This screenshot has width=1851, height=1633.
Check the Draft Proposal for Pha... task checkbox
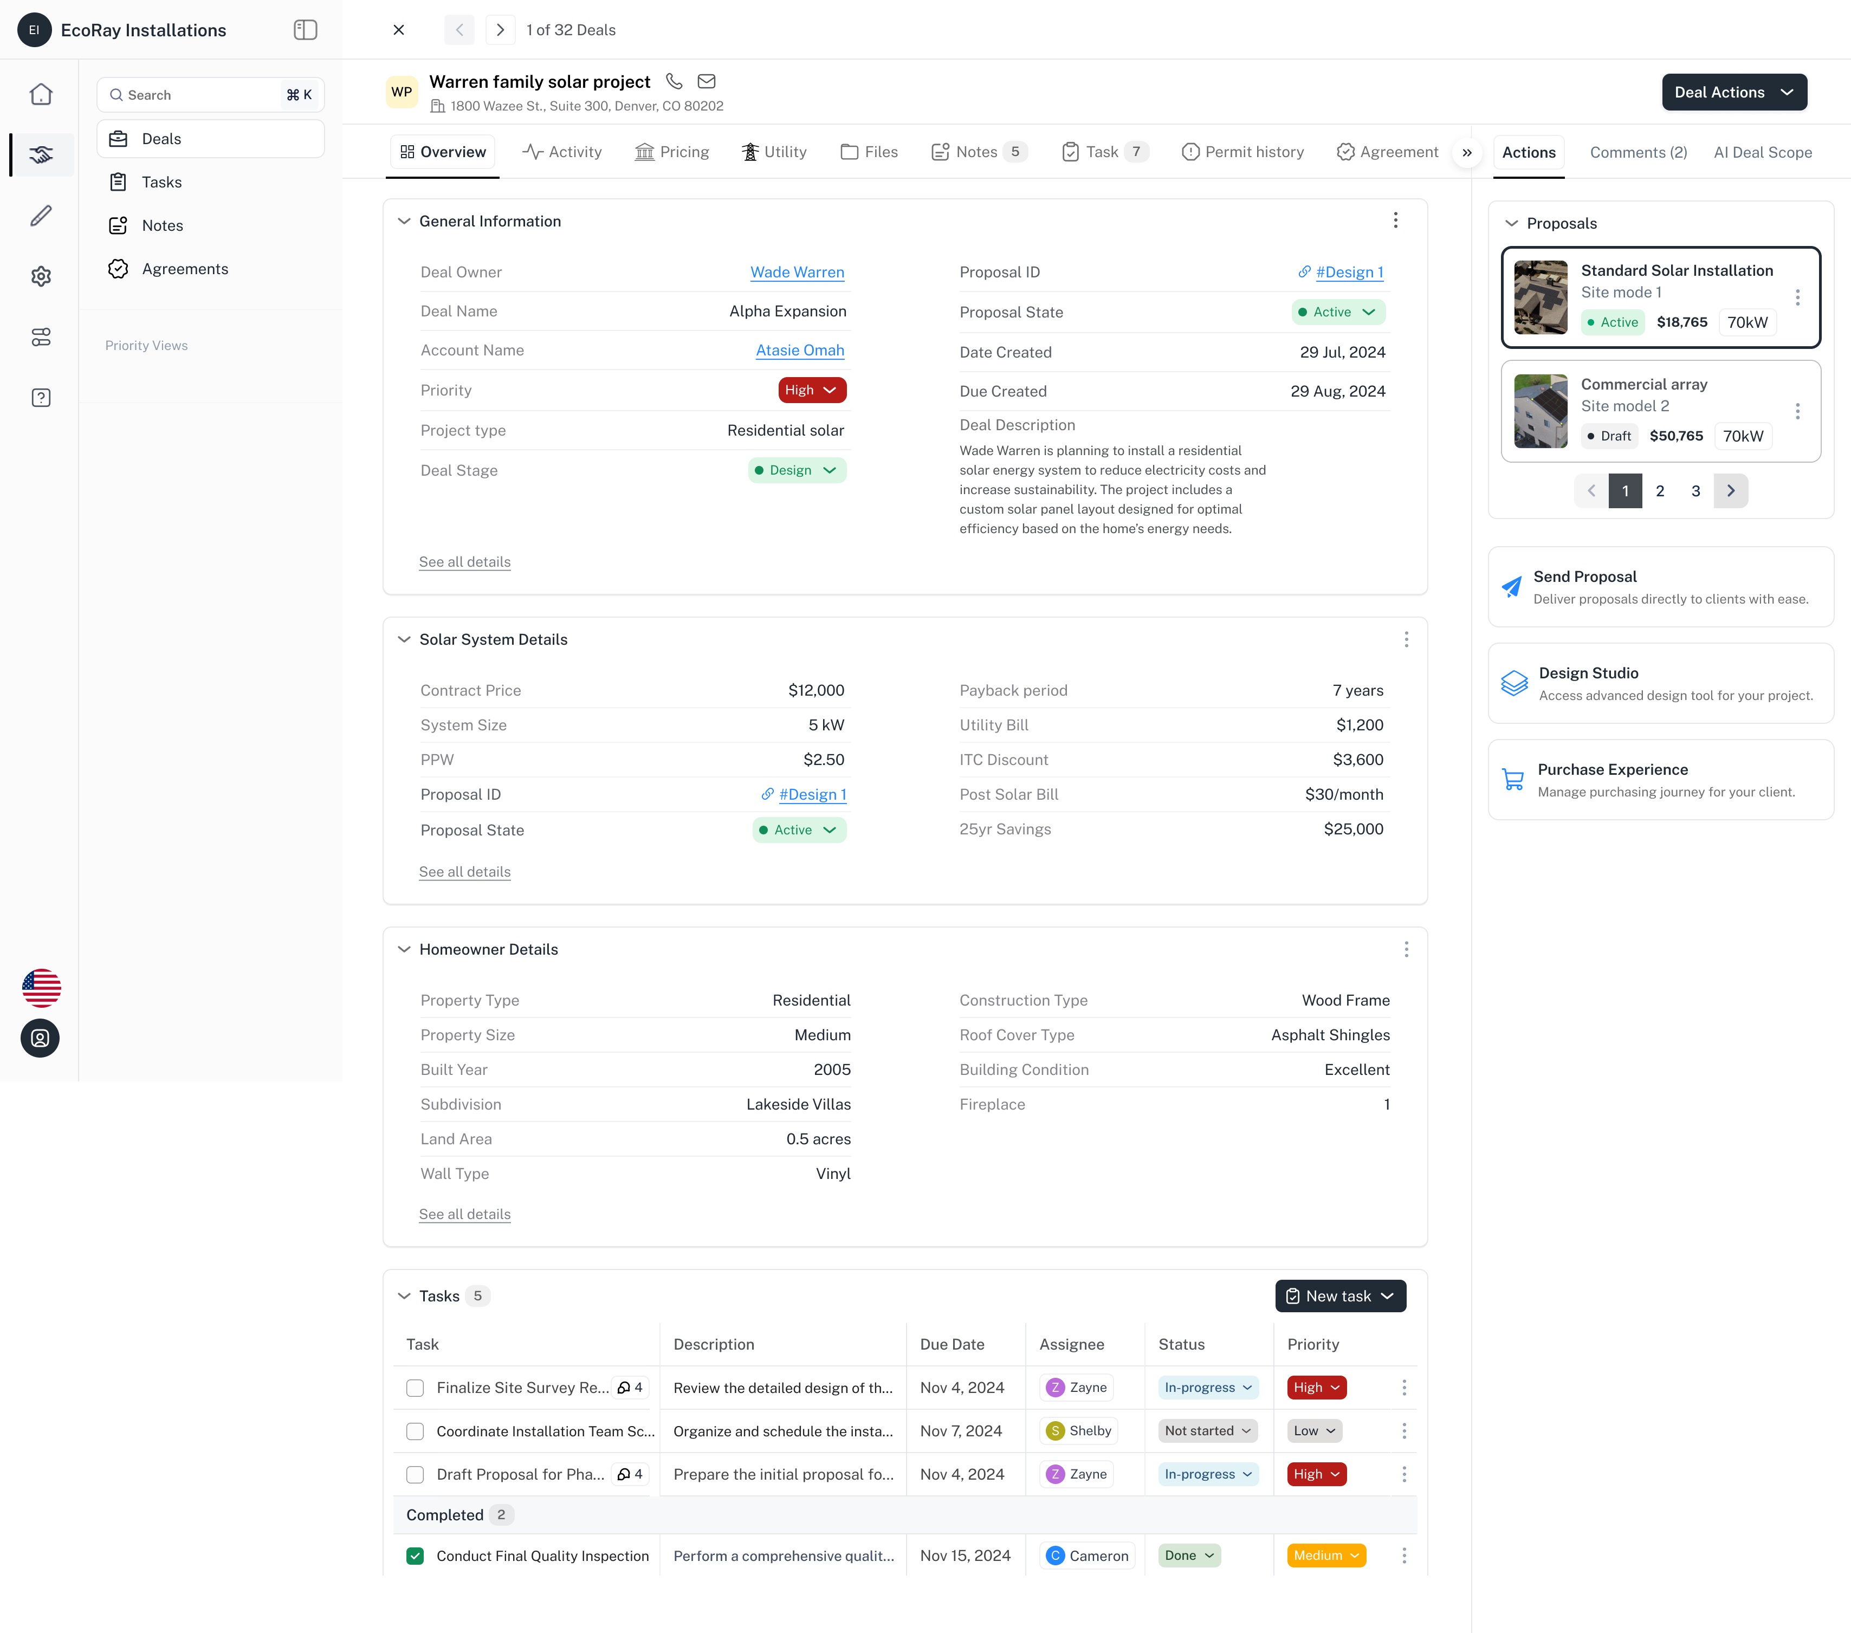415,1474
